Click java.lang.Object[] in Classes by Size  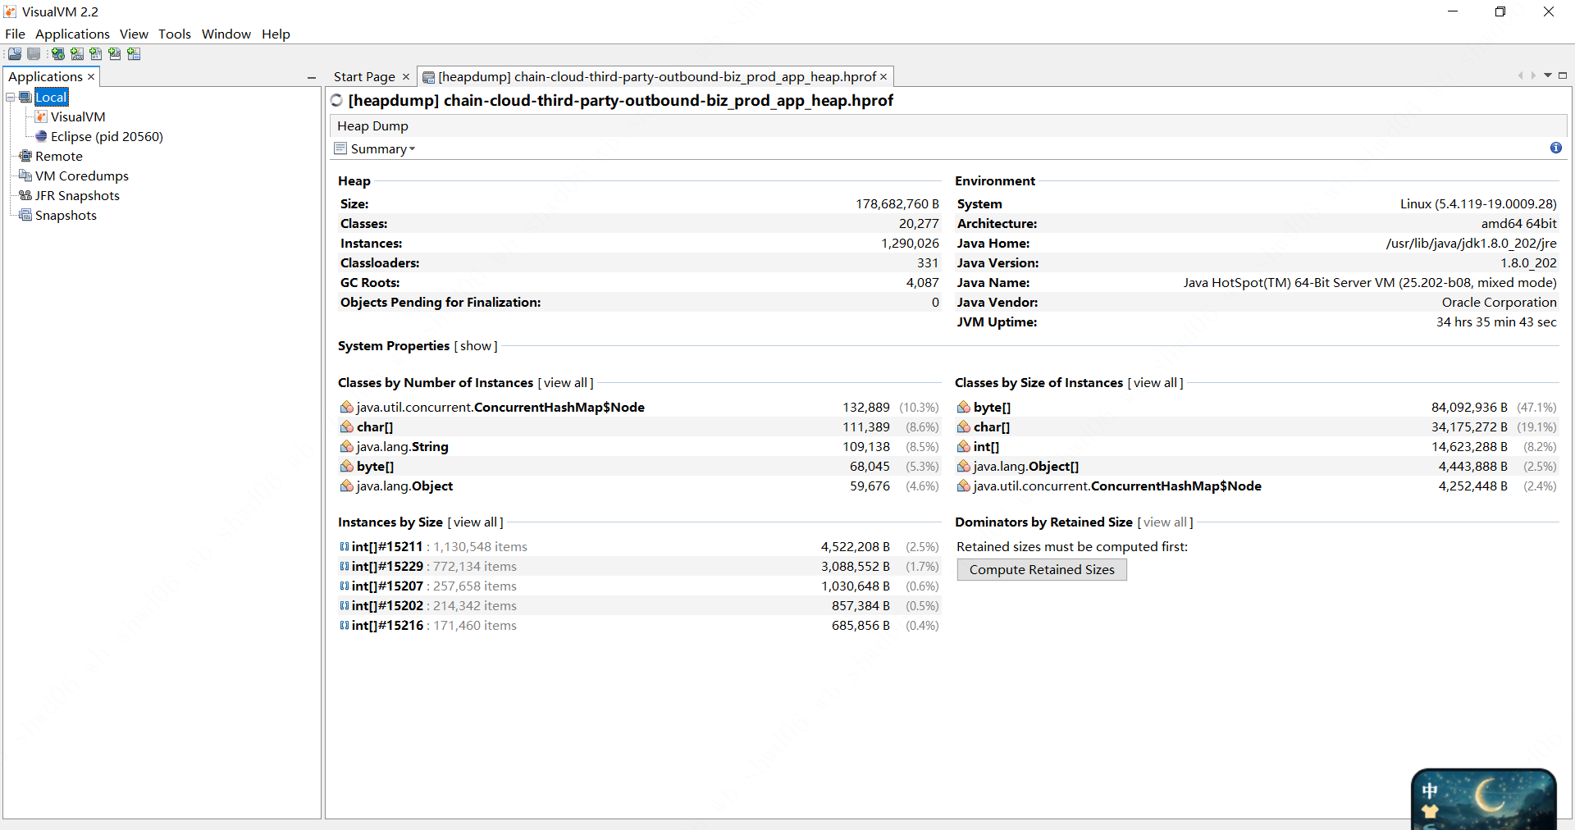1025,466
